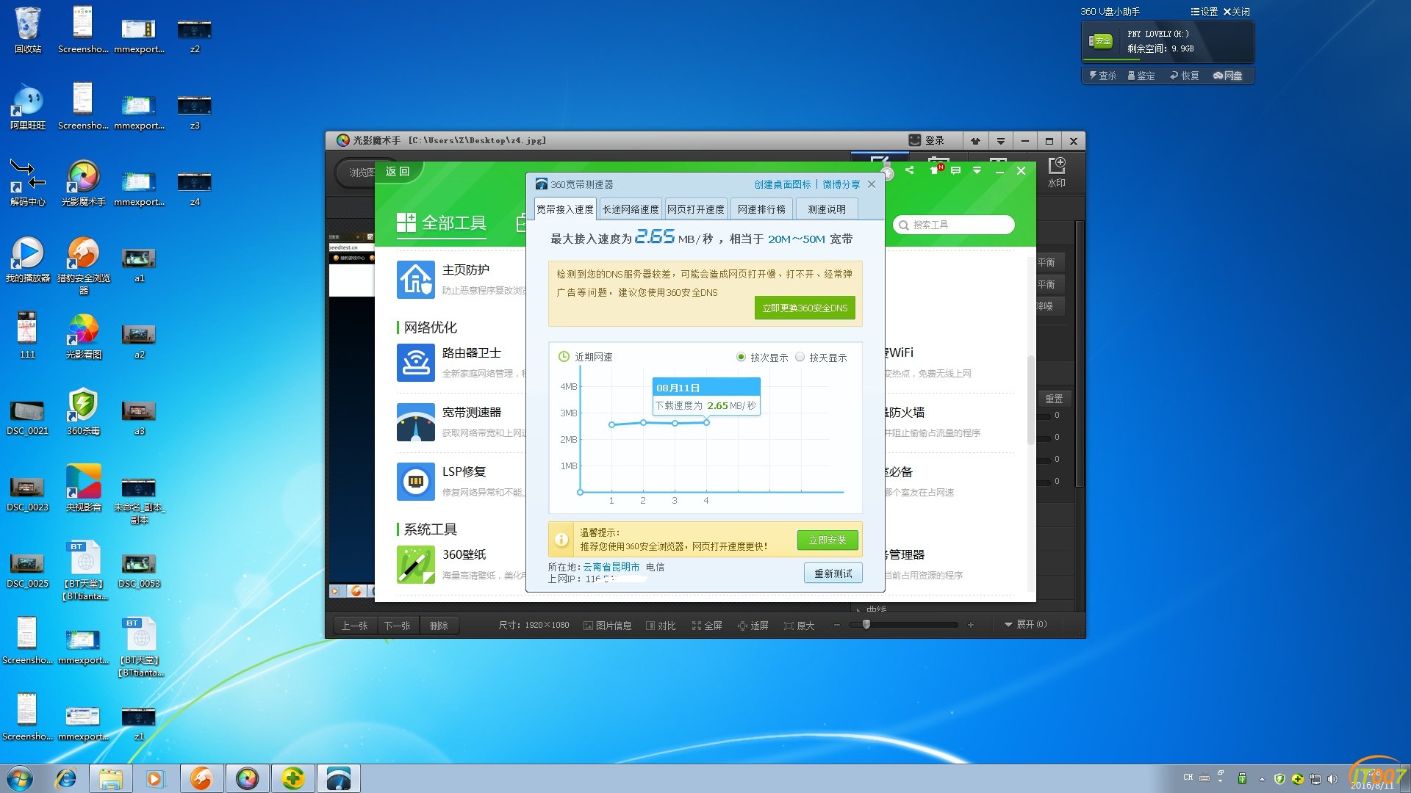Open Windows Explorer folder on taskbar
Screen dimensions: 1411x793
110,778
